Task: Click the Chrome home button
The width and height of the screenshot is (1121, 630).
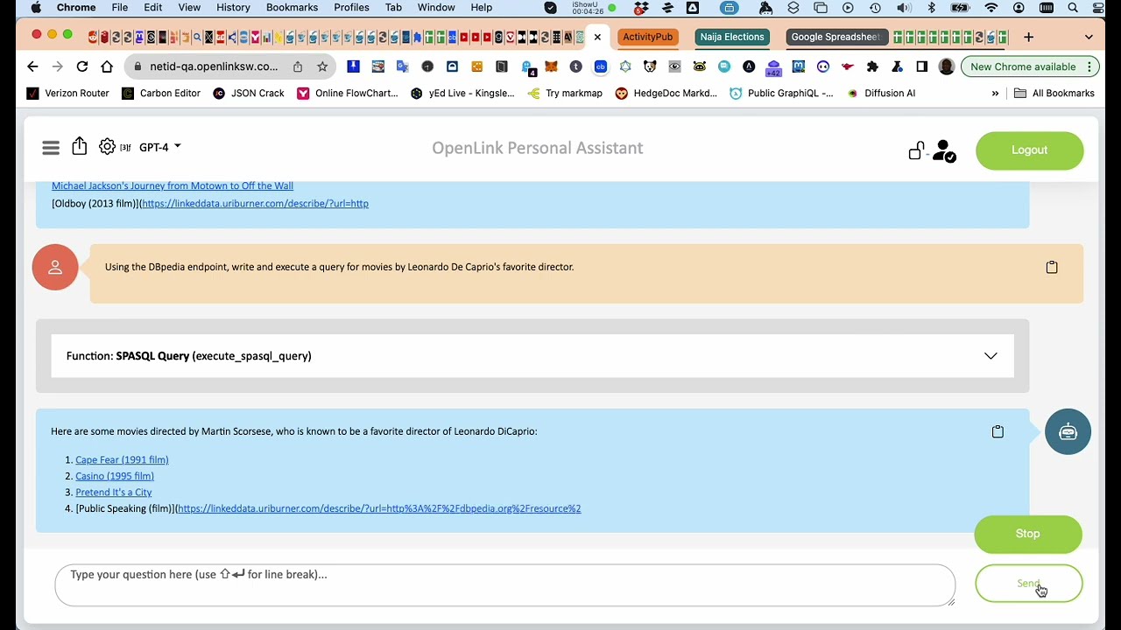Action: pos(107,66)
